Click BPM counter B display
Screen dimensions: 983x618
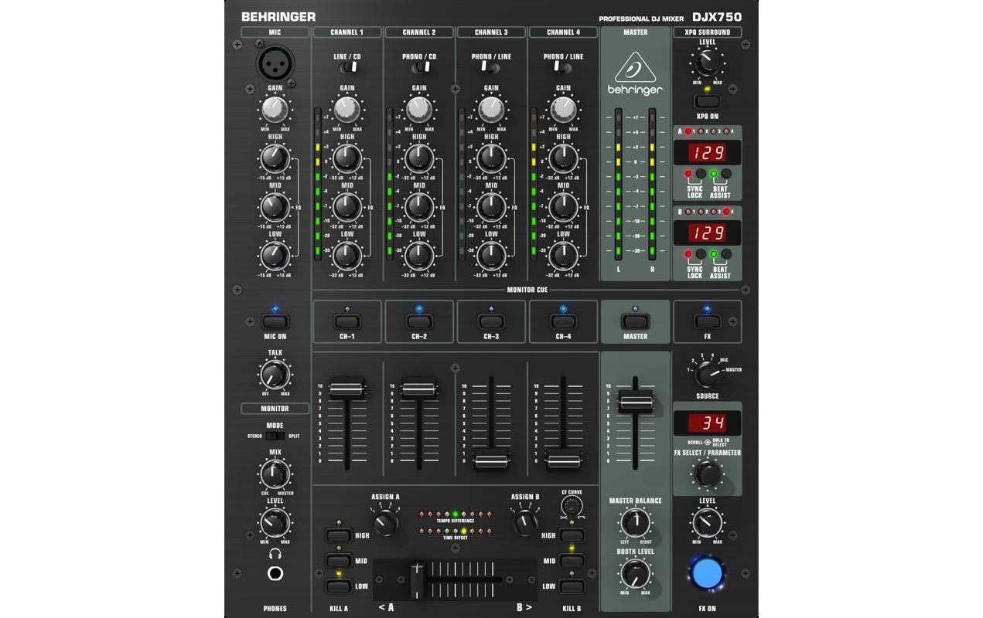coord(707,233)
